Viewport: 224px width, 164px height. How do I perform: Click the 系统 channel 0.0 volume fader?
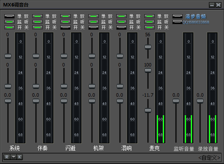pyautogui.click(x=8, y=101)
